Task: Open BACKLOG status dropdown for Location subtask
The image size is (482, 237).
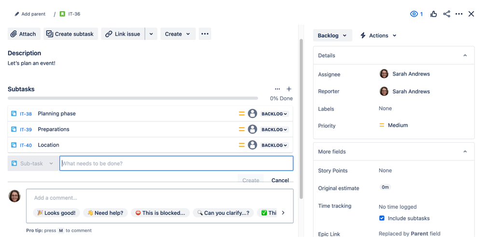Action: 275,145
